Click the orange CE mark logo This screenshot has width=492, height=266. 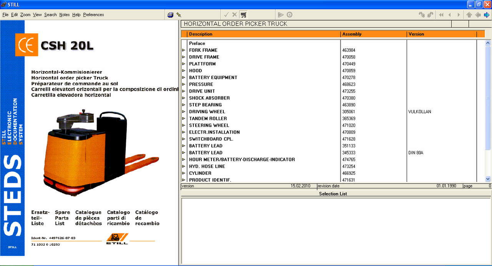coord(27,45)
